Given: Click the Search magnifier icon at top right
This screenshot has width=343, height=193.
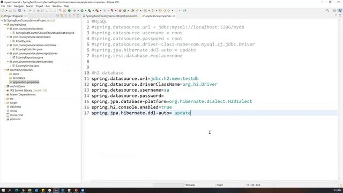Looking at the screenshot, I should [327, 11].
